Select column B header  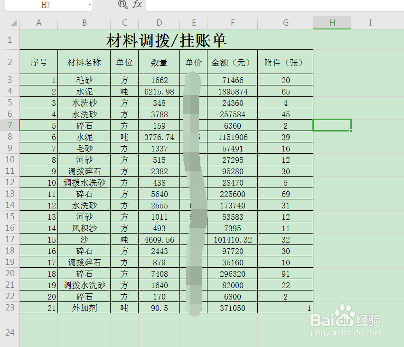coord(84,23)
